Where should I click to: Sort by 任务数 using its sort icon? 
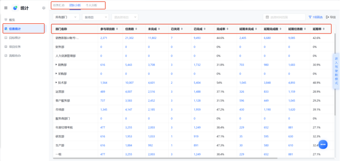click(136, 29)
